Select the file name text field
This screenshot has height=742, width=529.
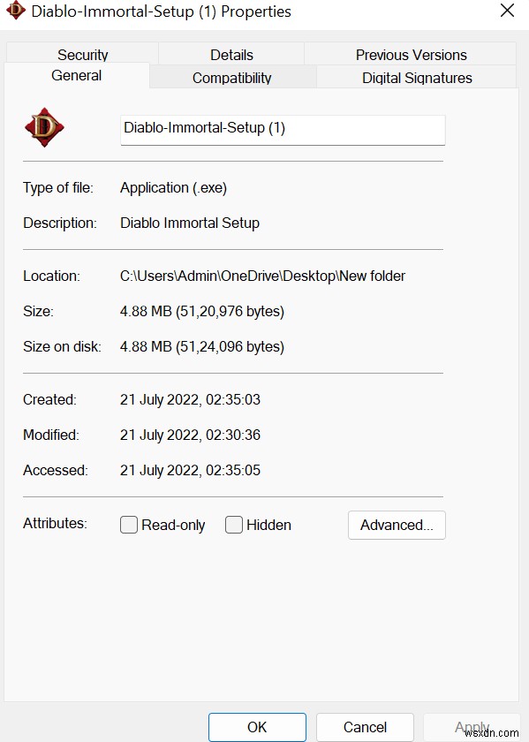tap(282, 129)
